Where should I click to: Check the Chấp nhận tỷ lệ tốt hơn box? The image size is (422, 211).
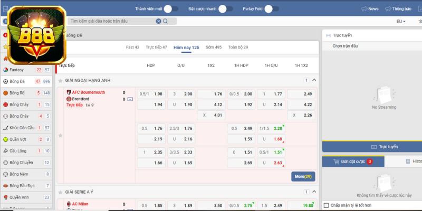point(326,205)
